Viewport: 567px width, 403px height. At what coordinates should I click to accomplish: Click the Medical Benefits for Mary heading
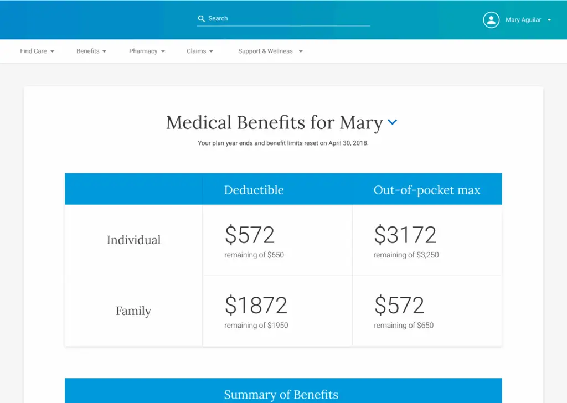274,122
